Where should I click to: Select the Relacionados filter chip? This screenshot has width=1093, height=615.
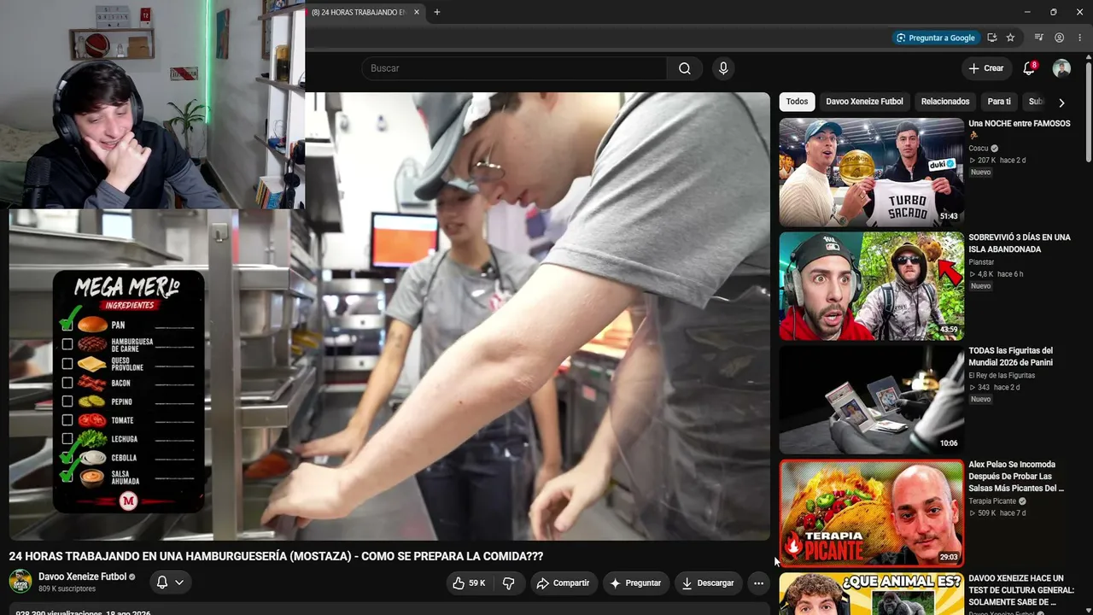click(945, 102)
